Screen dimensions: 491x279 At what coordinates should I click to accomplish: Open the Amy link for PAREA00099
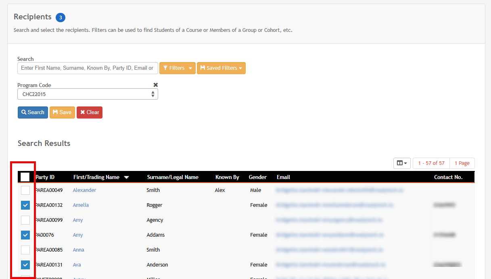pos(78,220)
